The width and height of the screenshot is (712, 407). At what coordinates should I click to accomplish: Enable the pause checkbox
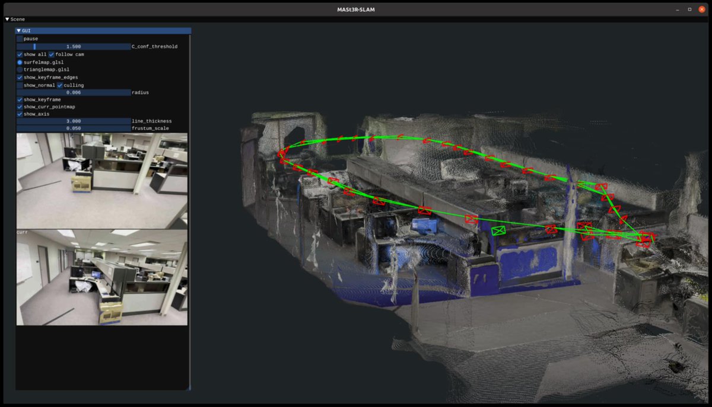[20, 39]
